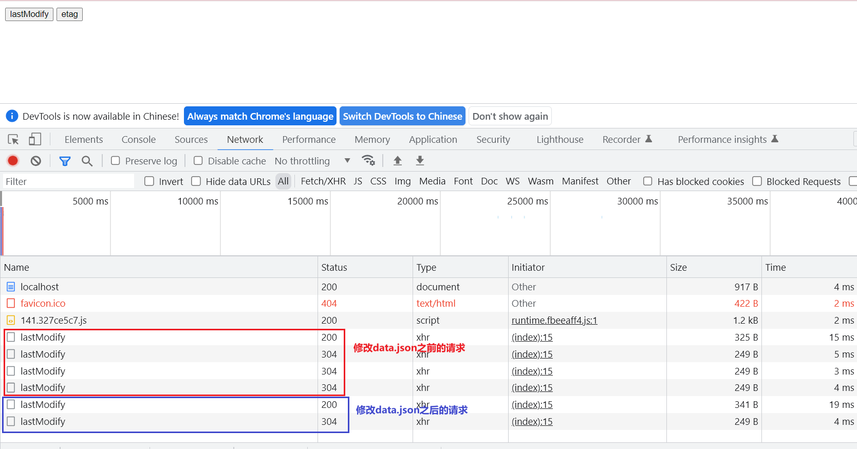The image size is (857, 449).
Task: Import HAR file upload icon
Action: tap(397, 161)
